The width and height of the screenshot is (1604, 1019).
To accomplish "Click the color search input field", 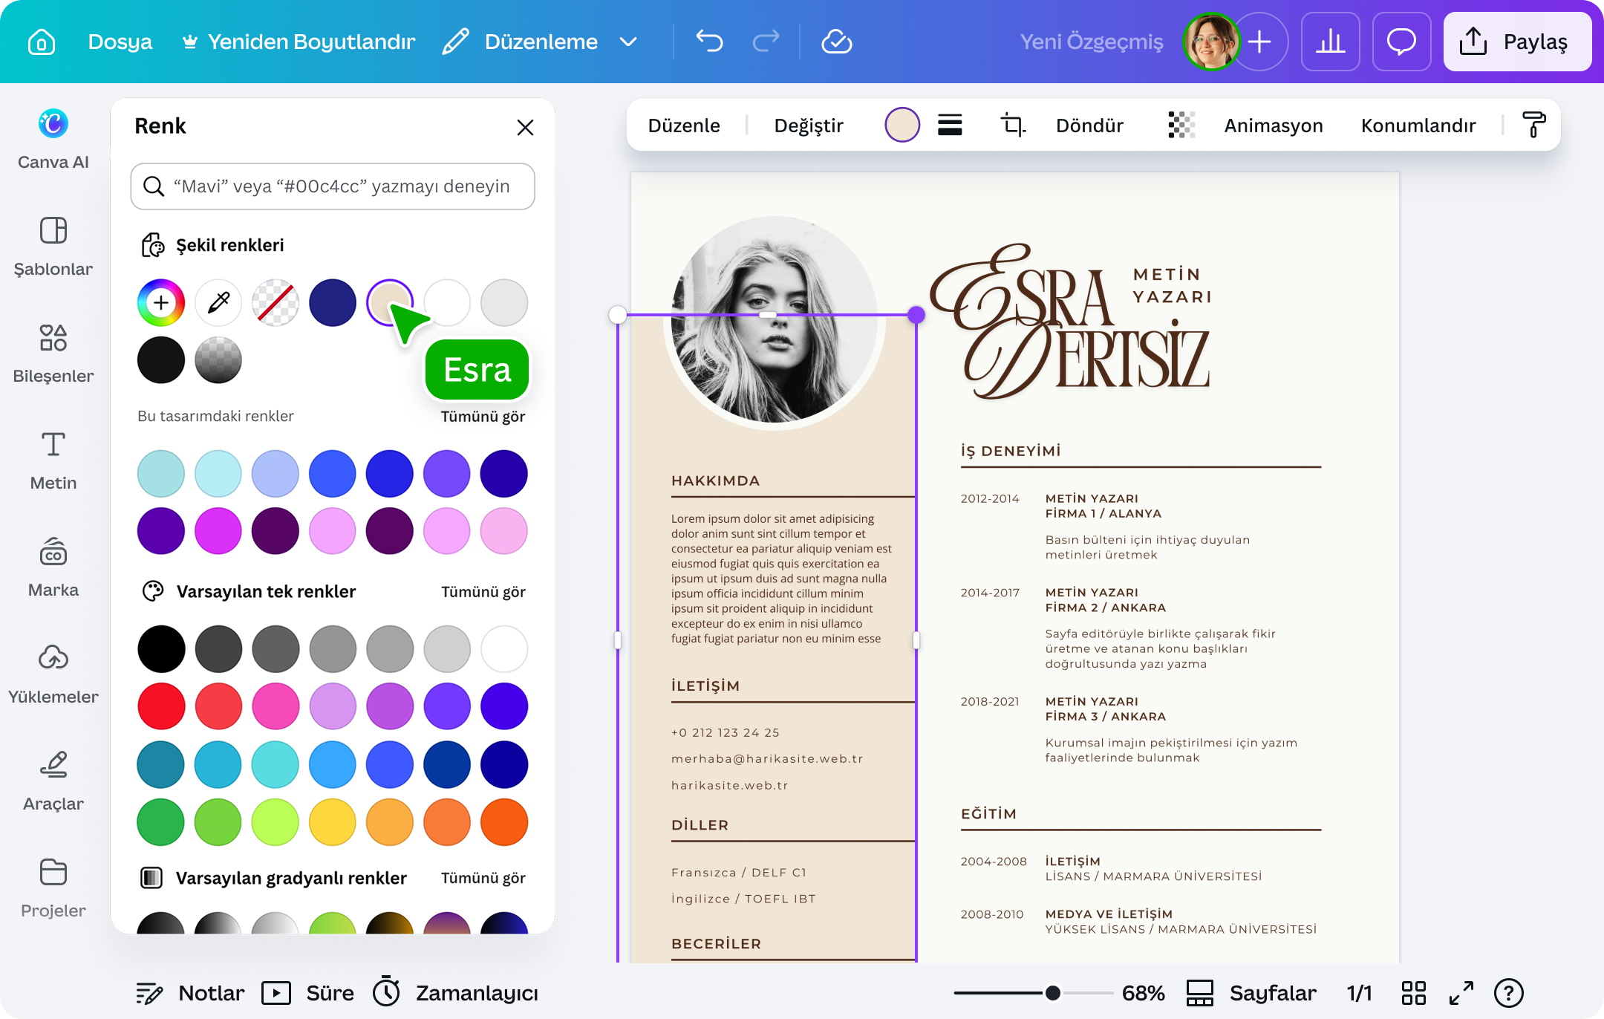I will pyautogui.click(x=333, y=186).
